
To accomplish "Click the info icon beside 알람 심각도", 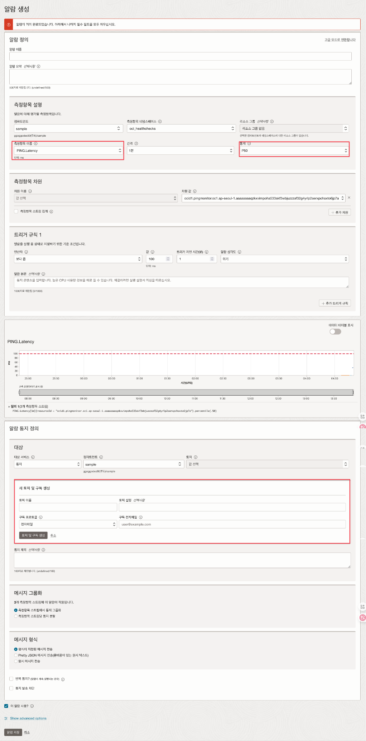I will click(240, 252).
